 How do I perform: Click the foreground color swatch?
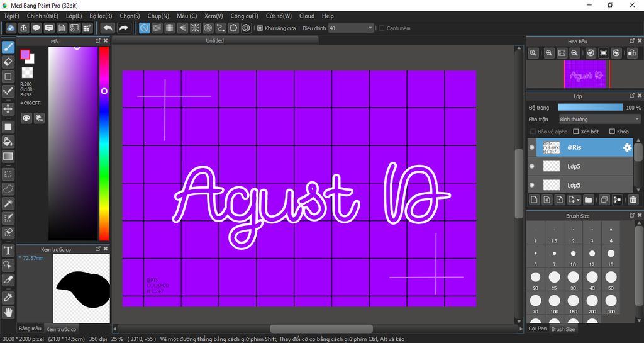(25, 54)
